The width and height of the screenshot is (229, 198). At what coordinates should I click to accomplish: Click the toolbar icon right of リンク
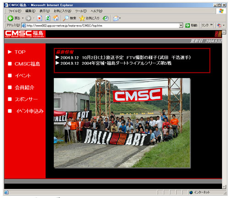(x=219, y=26)
